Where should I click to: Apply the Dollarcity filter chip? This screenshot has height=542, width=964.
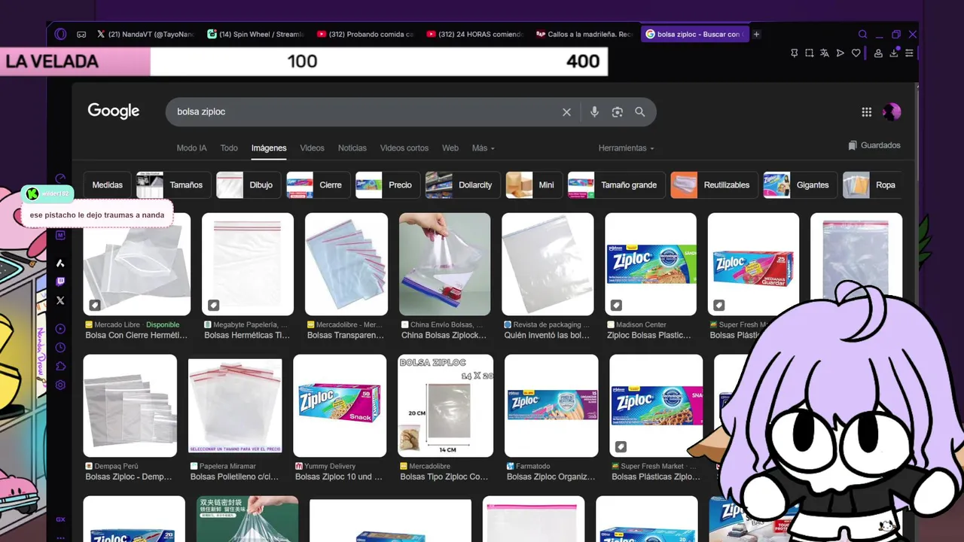click(x=462, y=185)
